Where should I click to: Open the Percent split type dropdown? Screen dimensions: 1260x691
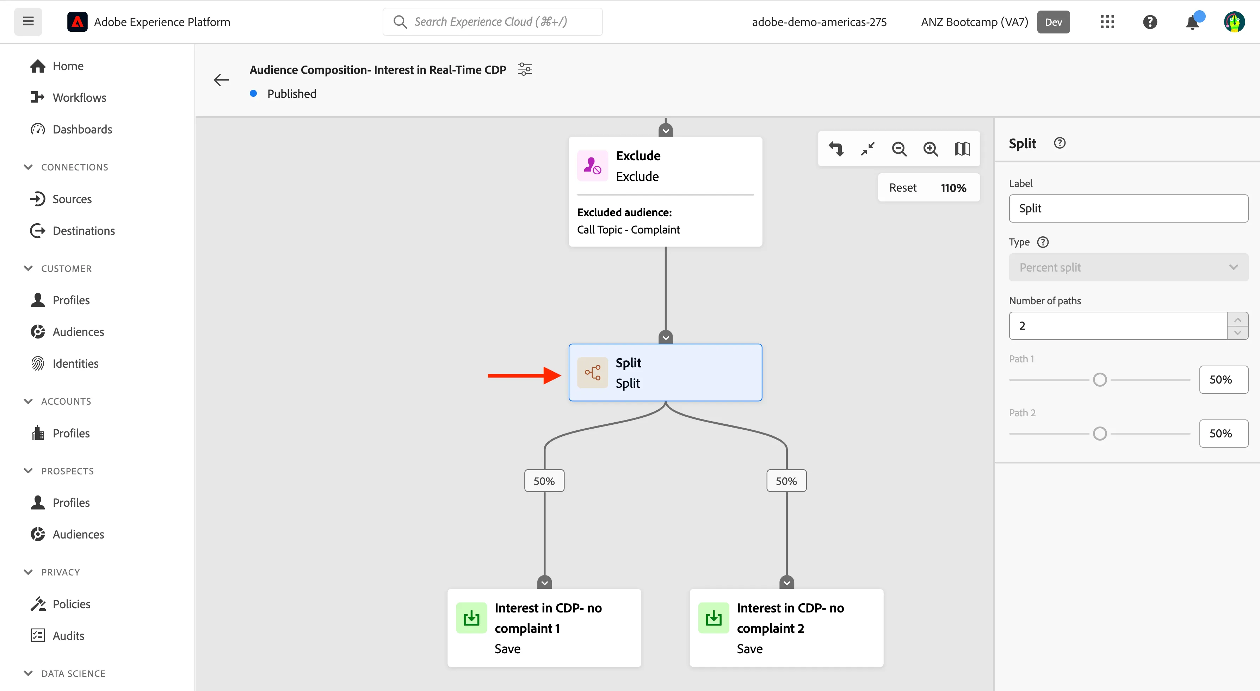[x=1129, y=268]
